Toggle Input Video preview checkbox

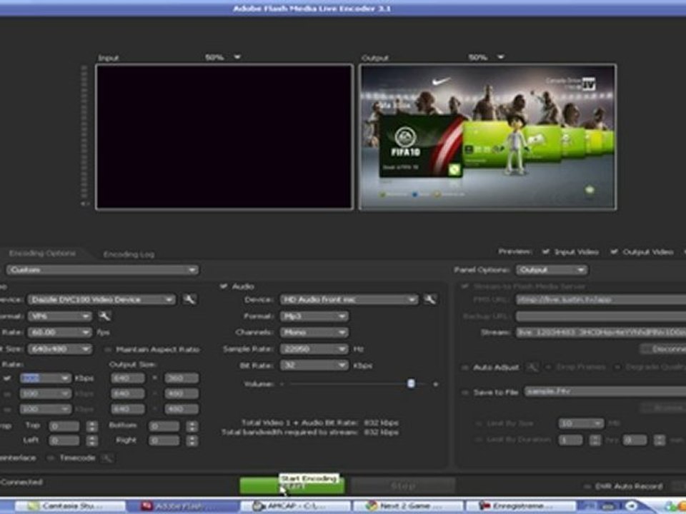coord(545,252)
